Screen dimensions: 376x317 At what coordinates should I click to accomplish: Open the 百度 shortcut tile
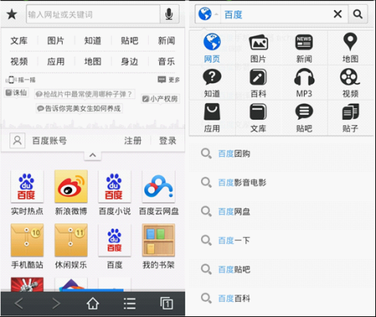click(115, 246)
